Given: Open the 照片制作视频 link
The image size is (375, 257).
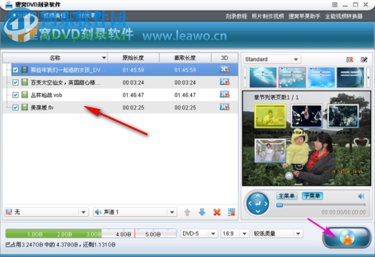Looking at the screenshot, I should (x=267, y=16).
